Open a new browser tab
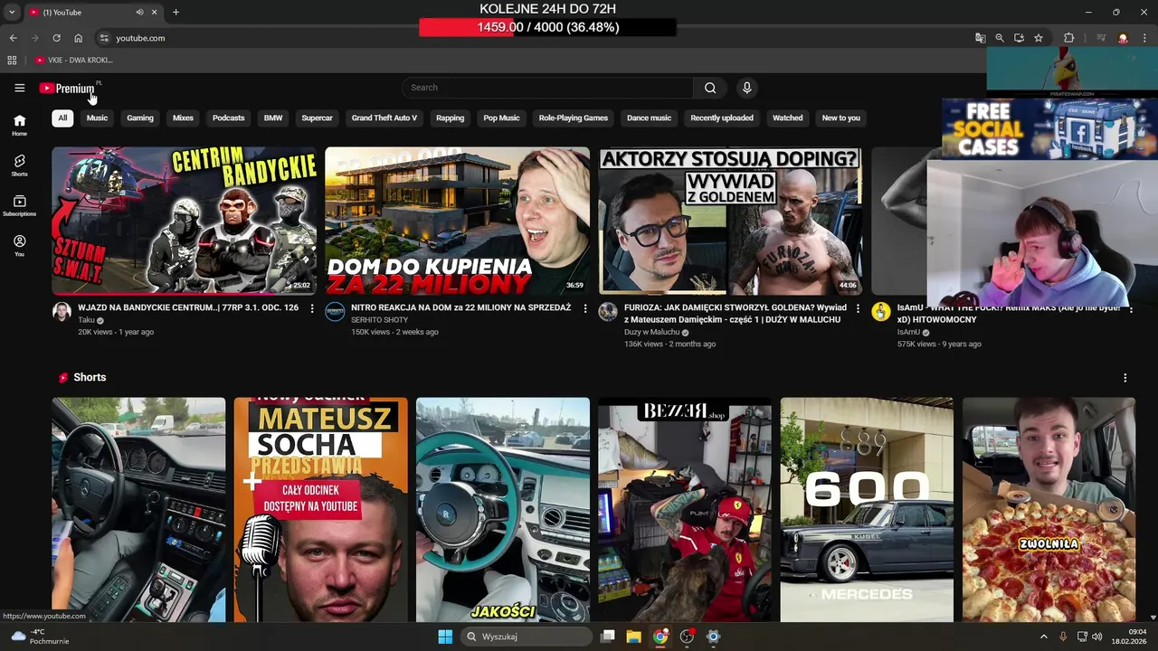This screenshot has height=651, width=1158. pyautogui.click(x=176, y=13)
